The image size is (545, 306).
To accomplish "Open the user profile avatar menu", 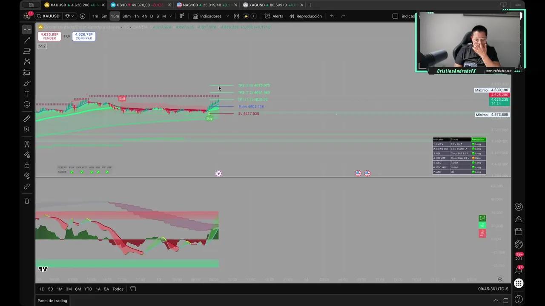I will [x=27, y=16].
